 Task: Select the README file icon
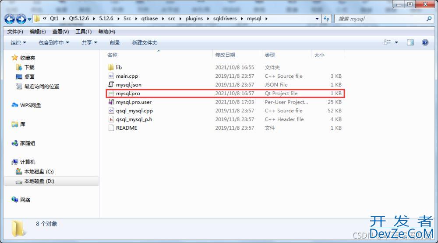click(x=111, y=128)
